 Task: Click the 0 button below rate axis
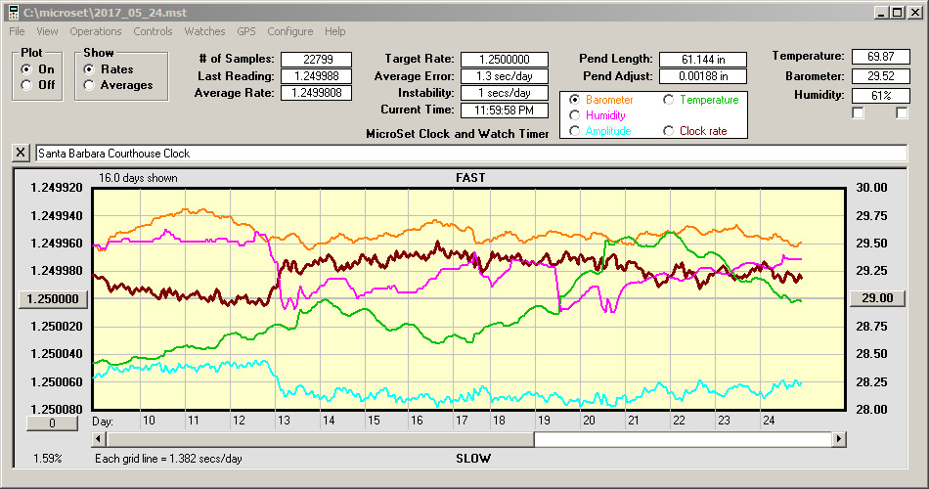52,423
